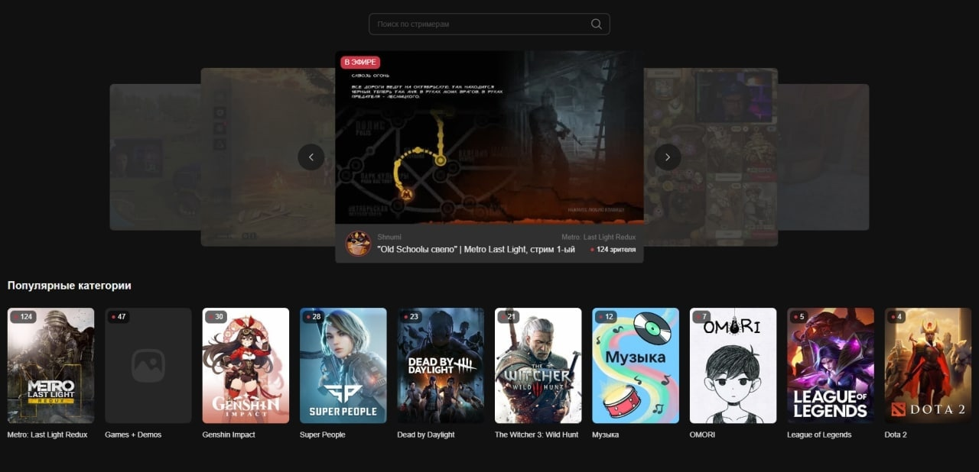979x472 pixels.
Task: Click the "Super People" category label
Action: point(323,435)
